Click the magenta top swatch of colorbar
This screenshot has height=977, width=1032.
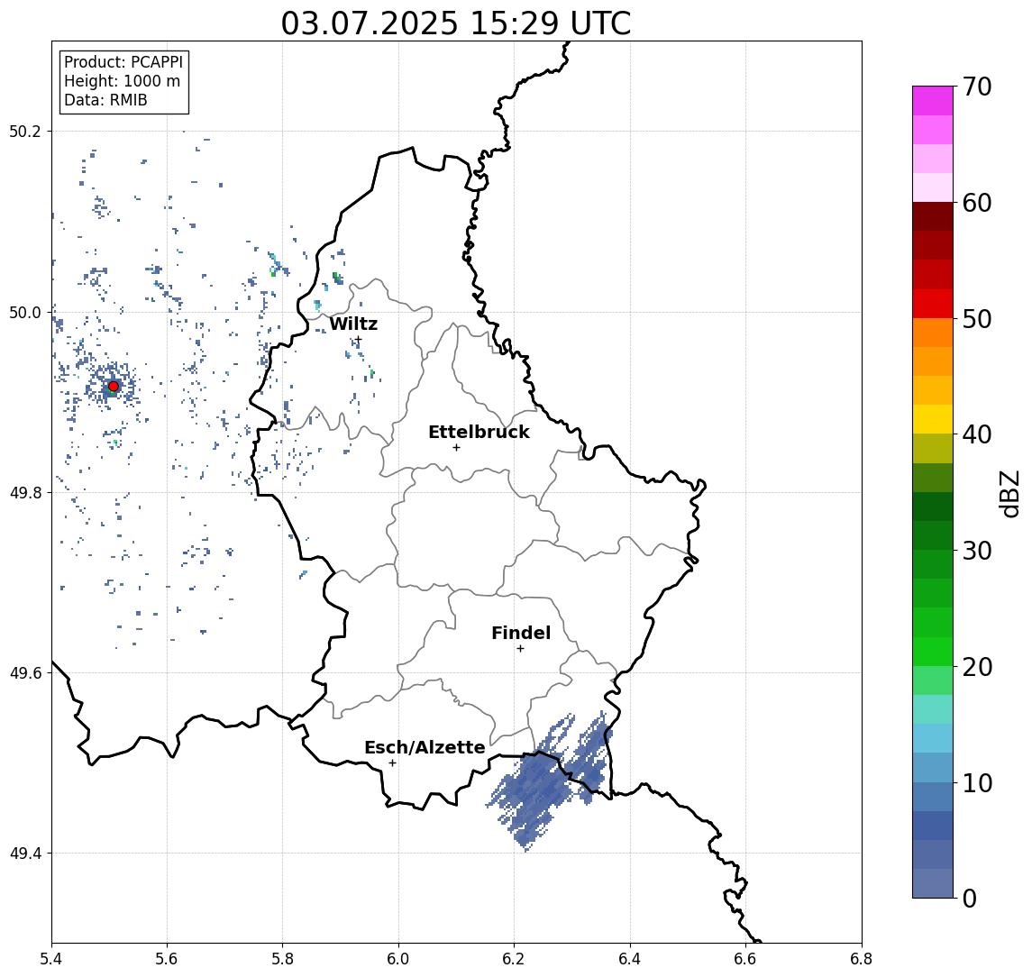933,101
